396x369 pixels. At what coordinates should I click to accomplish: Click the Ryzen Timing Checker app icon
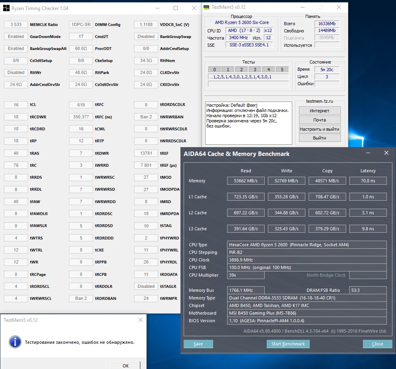[6, 8]
